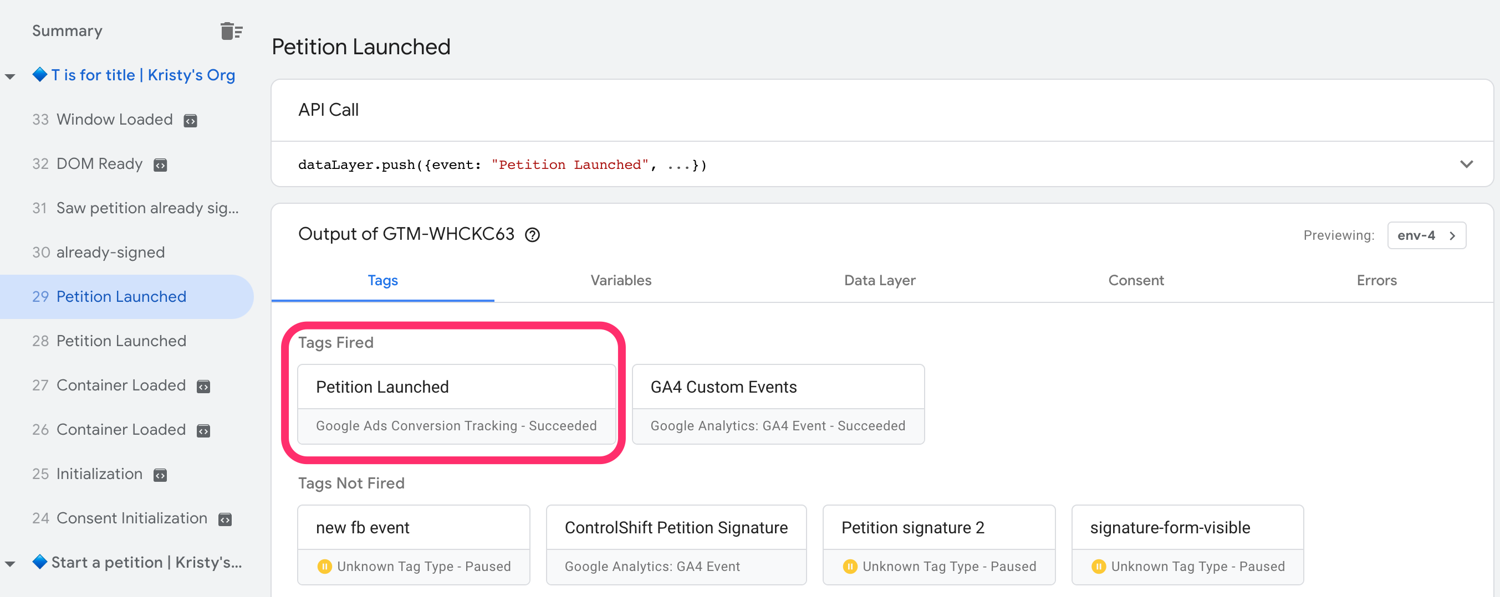Screen dimensions: 1500x597
Task: Collapse the T is for title page group
Action: pos(10,76)
